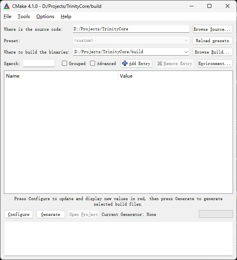Click the source code path field
The width and height of the screenshot is (237, 260).
131,29
